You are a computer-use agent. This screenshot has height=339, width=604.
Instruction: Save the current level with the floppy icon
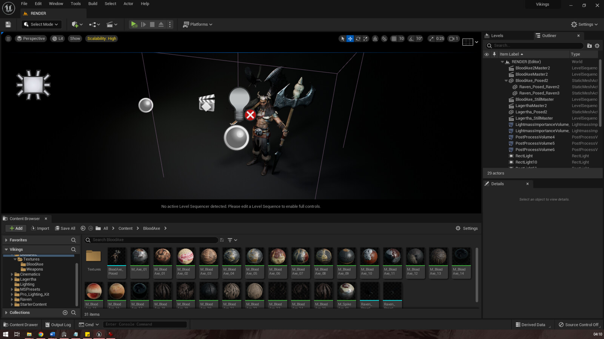coord(8,24)
